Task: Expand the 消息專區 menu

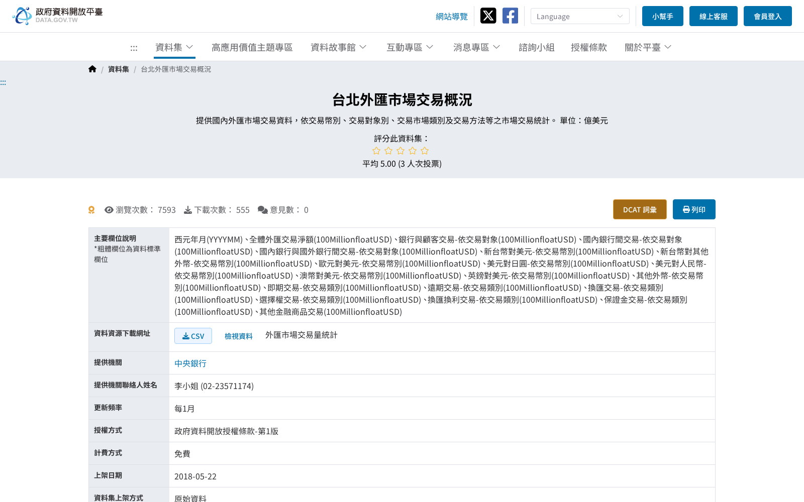Action: 477,47
